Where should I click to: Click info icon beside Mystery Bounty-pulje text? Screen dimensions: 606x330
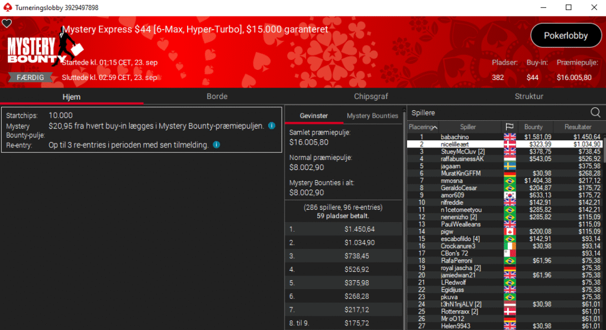coord(272,126)
